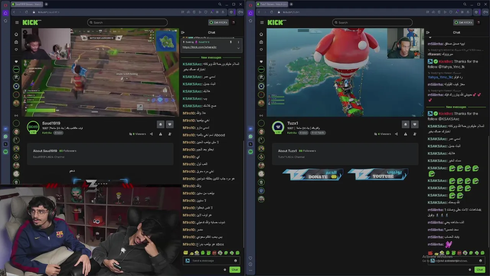Click Home icon in right Kick sidebar
This screenshot has width=490, height=276.
click(x=261, y=34)
